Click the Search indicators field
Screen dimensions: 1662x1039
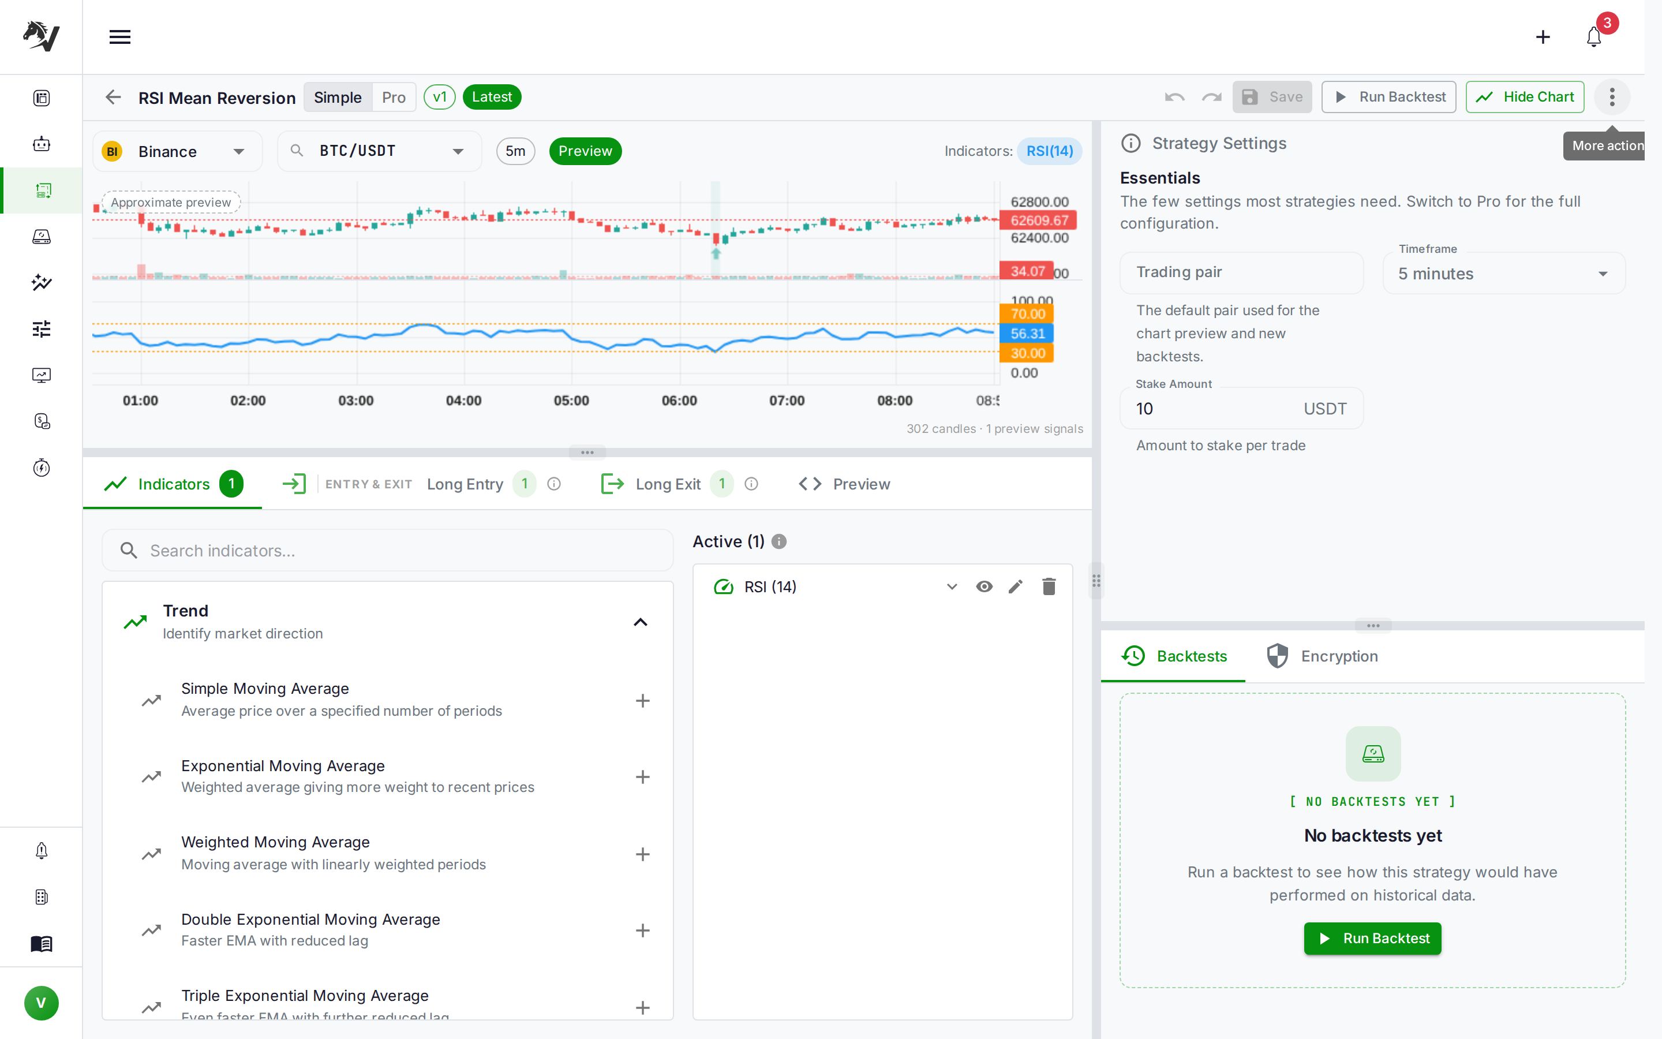[x=387, y=551]
